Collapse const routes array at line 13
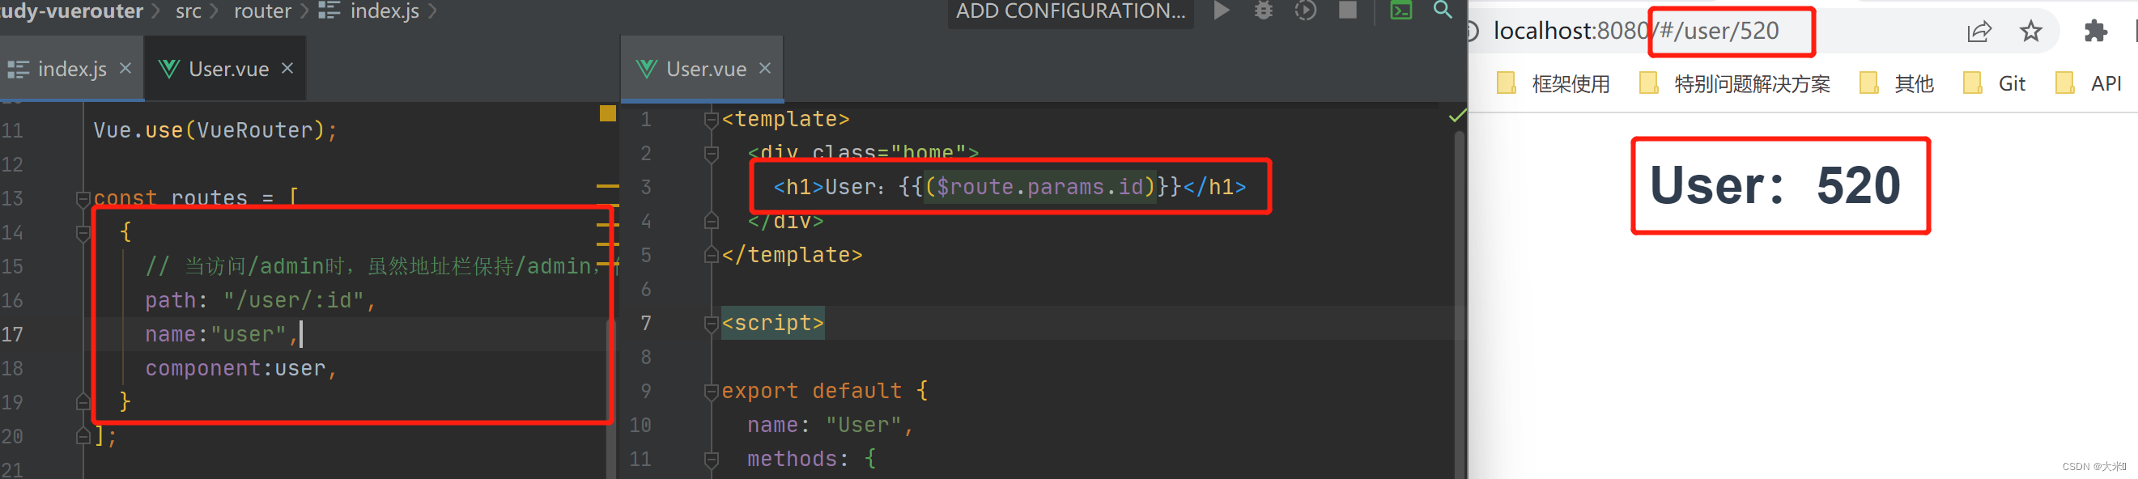The height and width of the screenshot is (479, 2138). [x=83, y=198]
